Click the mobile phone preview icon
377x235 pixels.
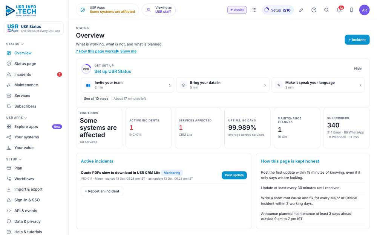click(351, 10)
